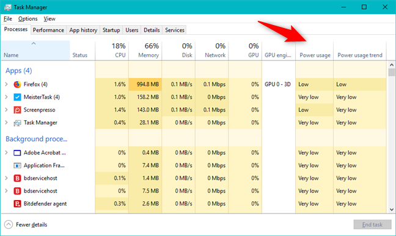Click Firefox's Low power usage trend cell
Image resolution: width=396 pixels, height=236 pixels.
pos(360,84)
